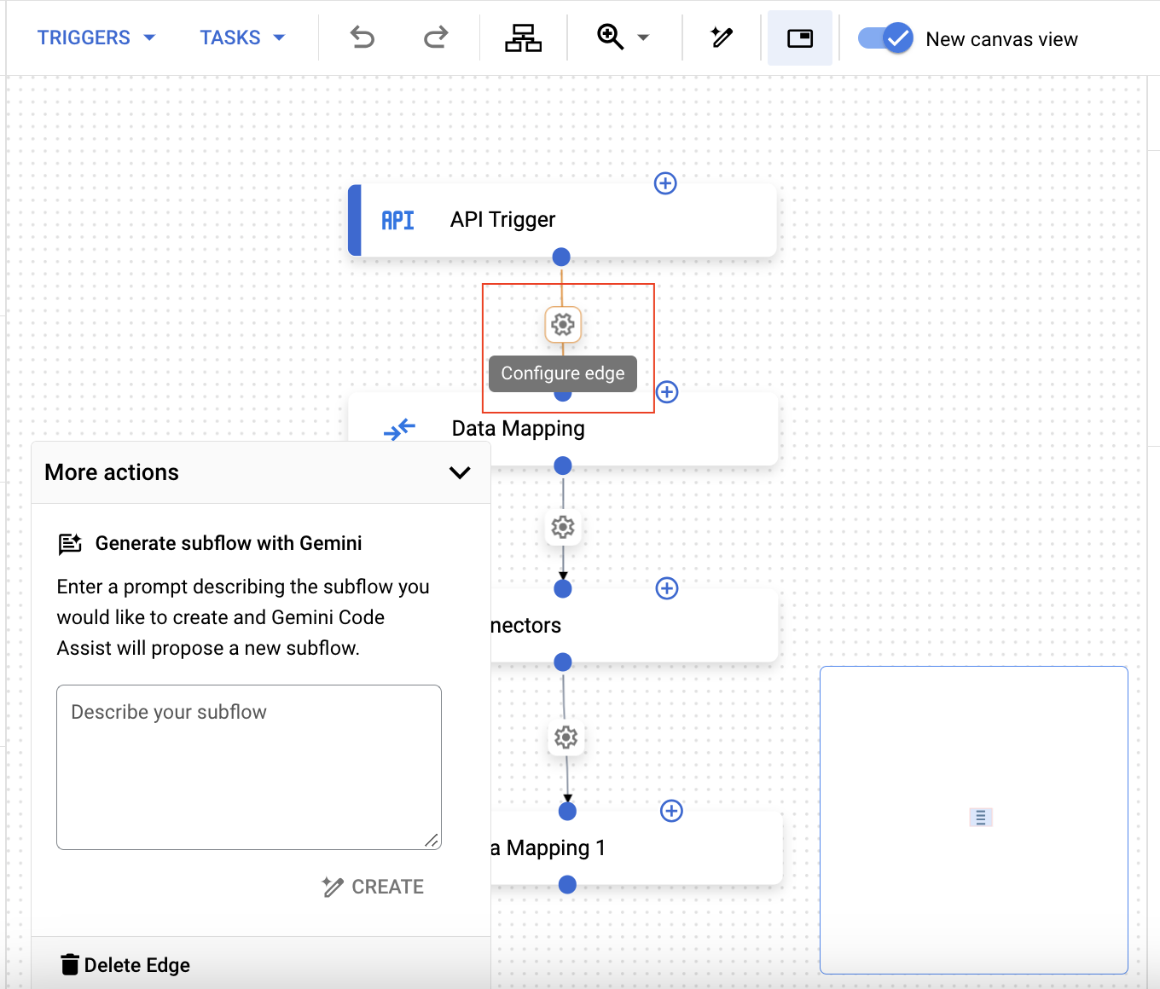The image size is (1160, 989).
Task: Select the Data Mapping 1 node
Action: tap(636, 847)
